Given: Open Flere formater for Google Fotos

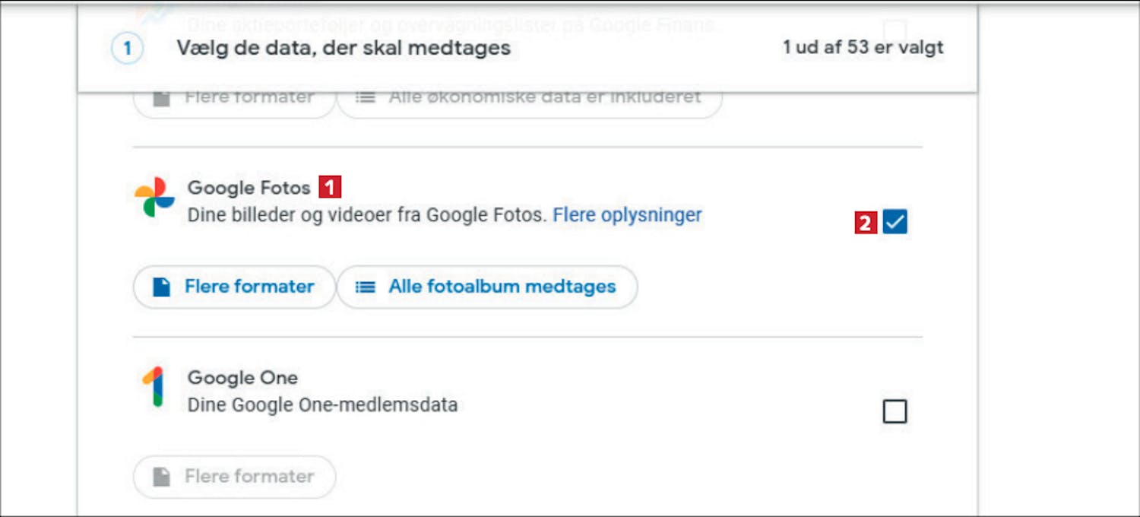Looking at the screenshot, I should coord(234,287).
